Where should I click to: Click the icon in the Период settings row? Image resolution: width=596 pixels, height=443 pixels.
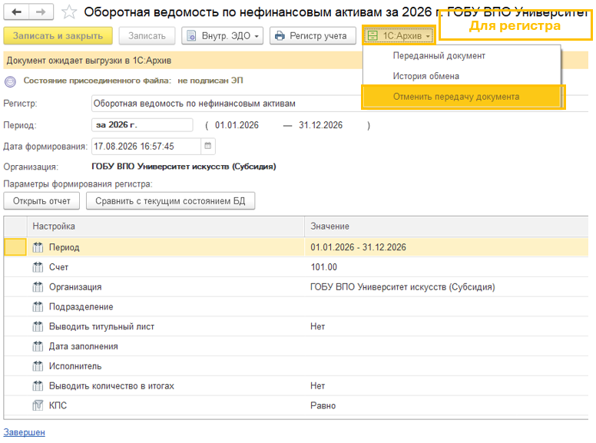click(x=38, y=247)
